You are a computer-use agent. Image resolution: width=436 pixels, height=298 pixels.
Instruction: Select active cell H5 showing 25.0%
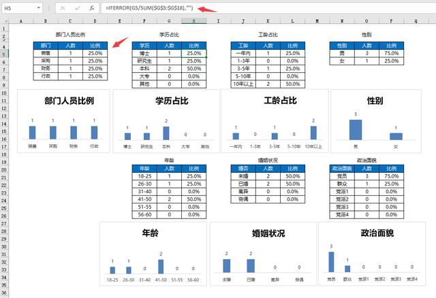click(x=193, y=53)
